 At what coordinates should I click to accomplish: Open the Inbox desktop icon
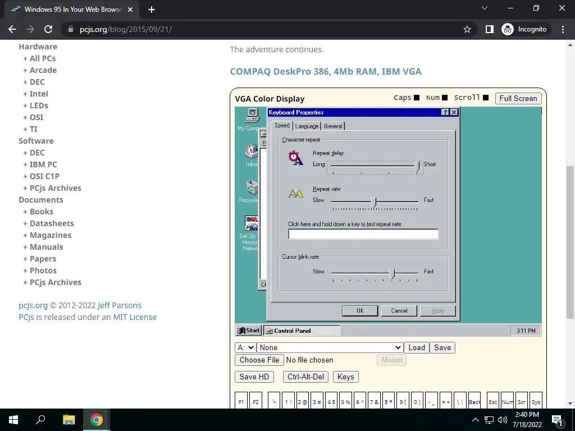pyautogui.click(x=252, y=151)
